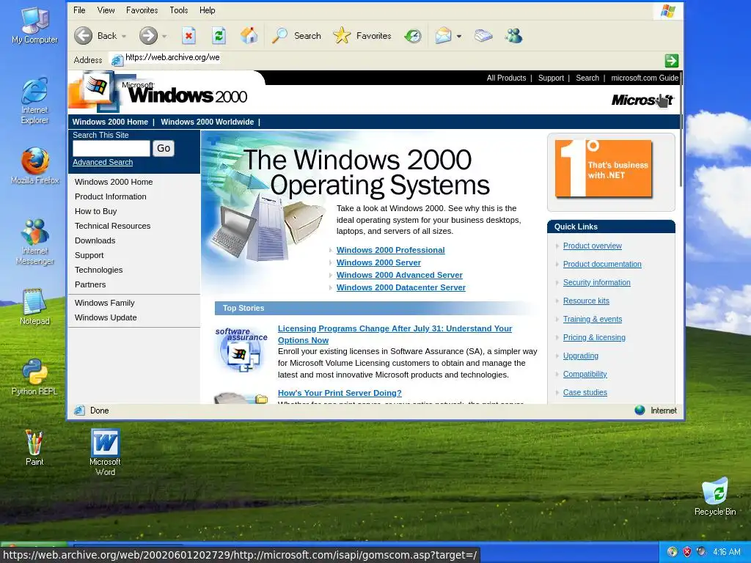This screenshot has height=563, width=751.
Task: Click the Mail envelope icon
Action: coord(443,36)
